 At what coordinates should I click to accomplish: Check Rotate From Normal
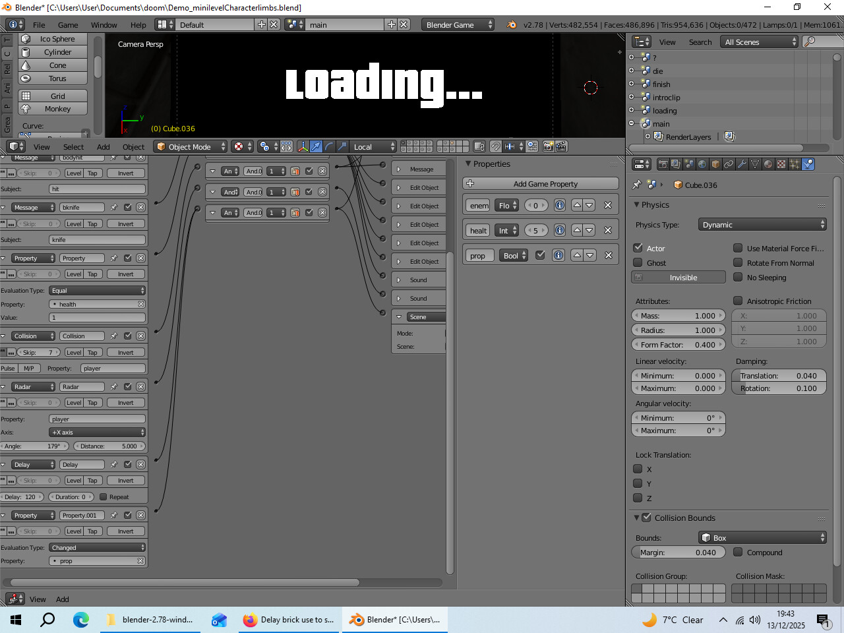738,262
